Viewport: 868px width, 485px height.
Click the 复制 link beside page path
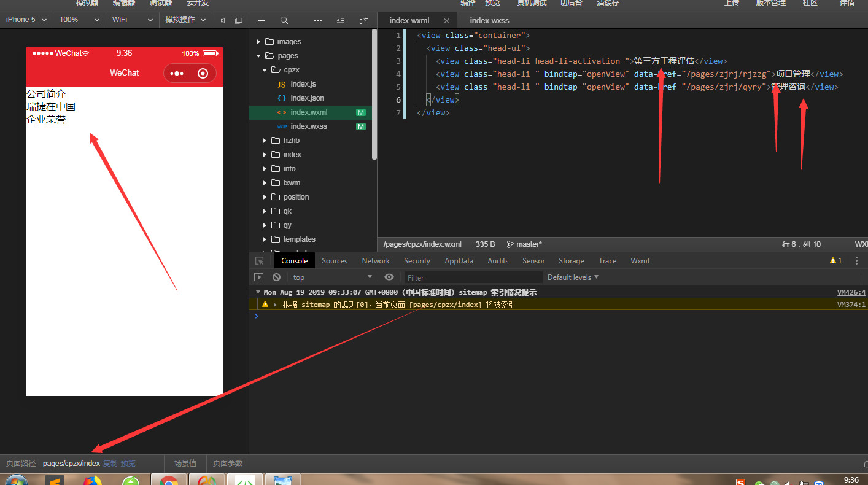110,464
